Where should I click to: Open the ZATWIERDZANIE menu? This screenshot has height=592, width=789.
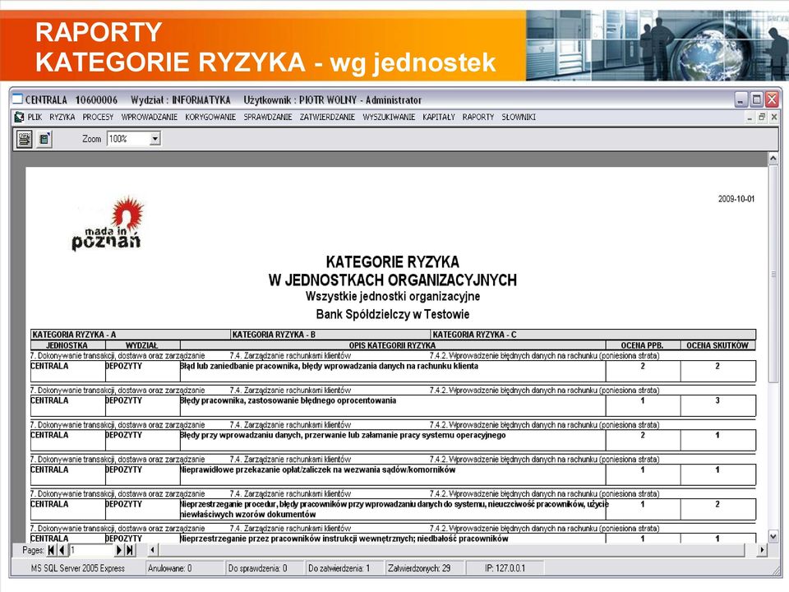(x=327, y=118)
